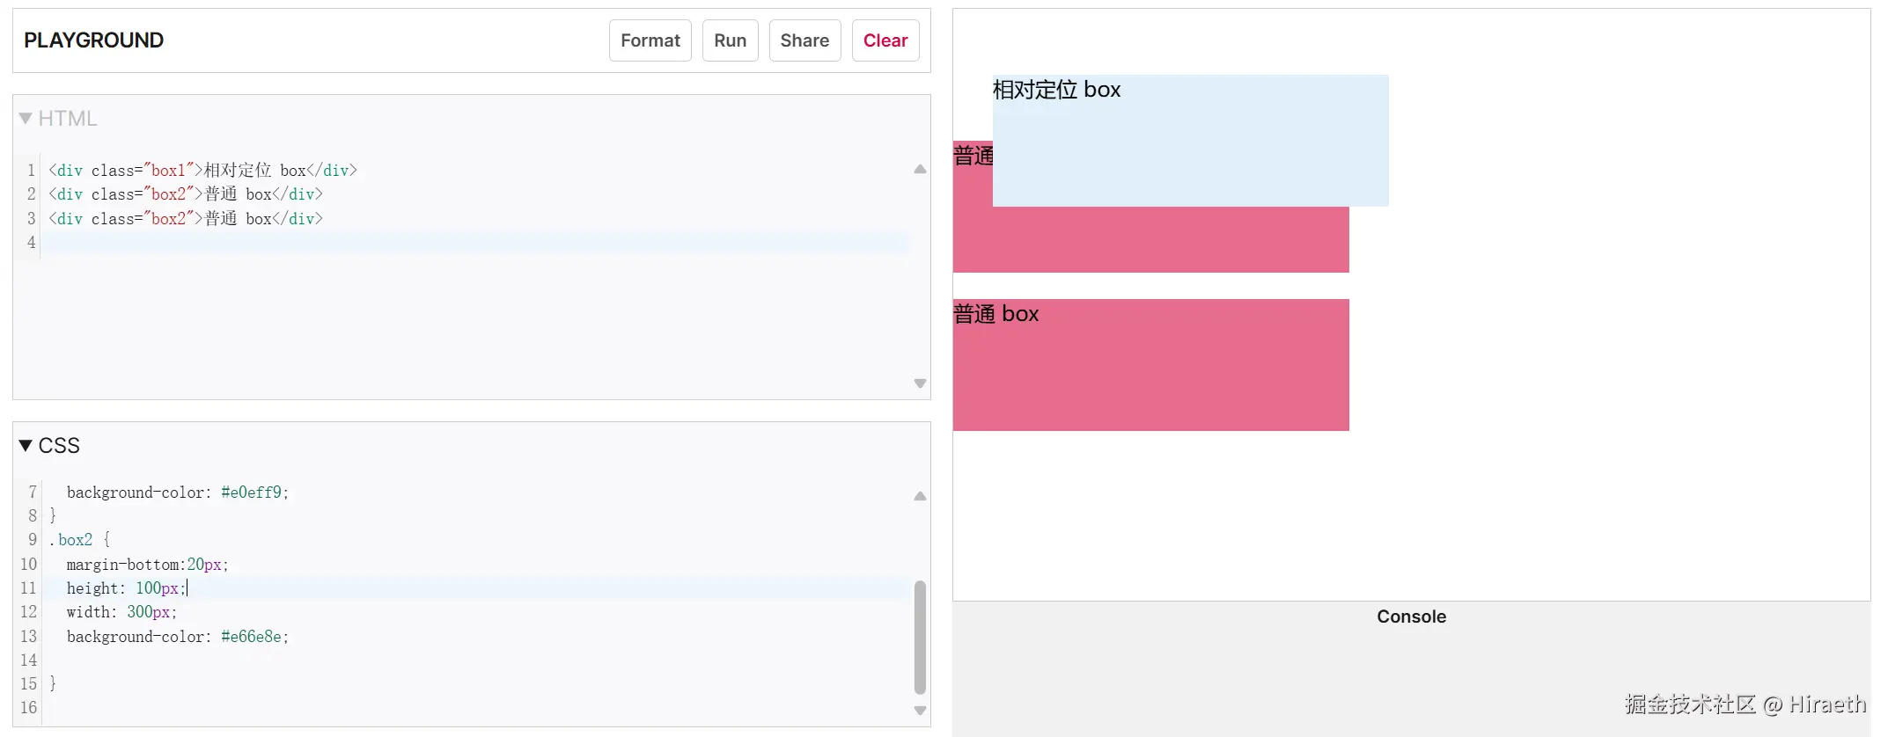
Task: Clear the playground editor
Action: click(885, 40)
